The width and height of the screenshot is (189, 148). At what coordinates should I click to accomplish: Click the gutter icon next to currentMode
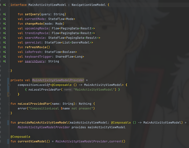click(x=5, y=19)
